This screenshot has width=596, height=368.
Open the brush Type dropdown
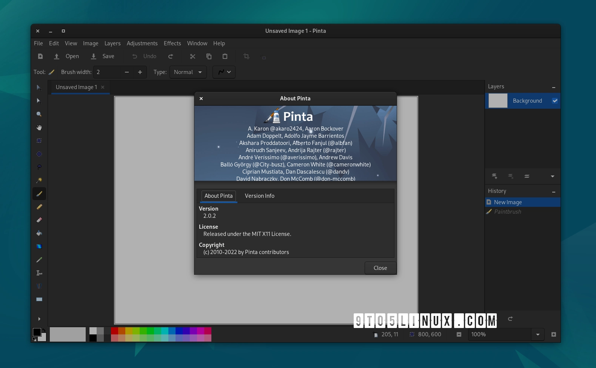(188, 72)
